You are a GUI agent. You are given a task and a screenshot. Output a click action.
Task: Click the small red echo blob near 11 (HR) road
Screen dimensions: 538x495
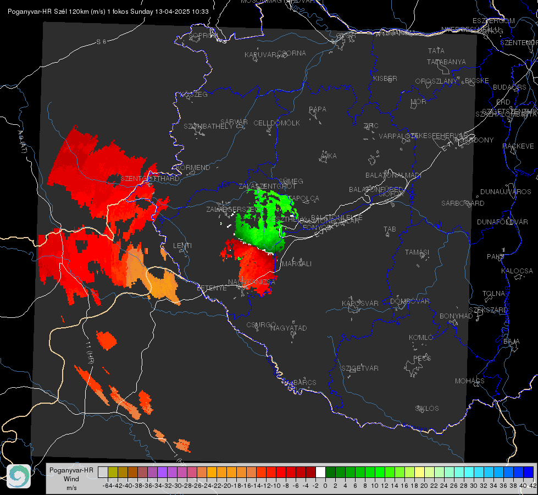[x=107, y=340]
